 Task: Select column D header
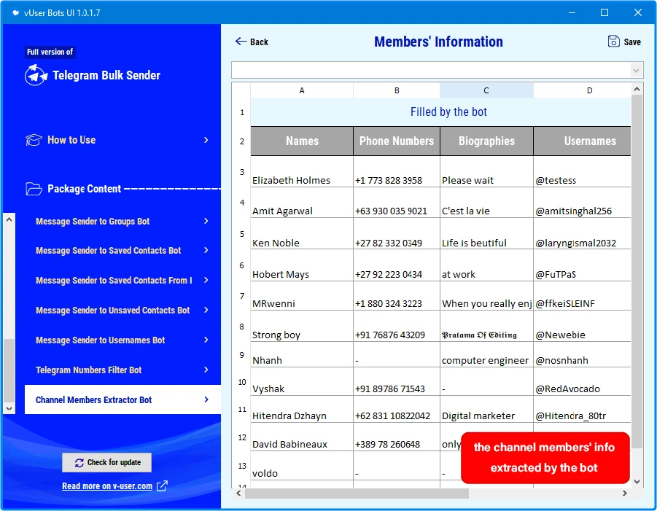(583, 90)
